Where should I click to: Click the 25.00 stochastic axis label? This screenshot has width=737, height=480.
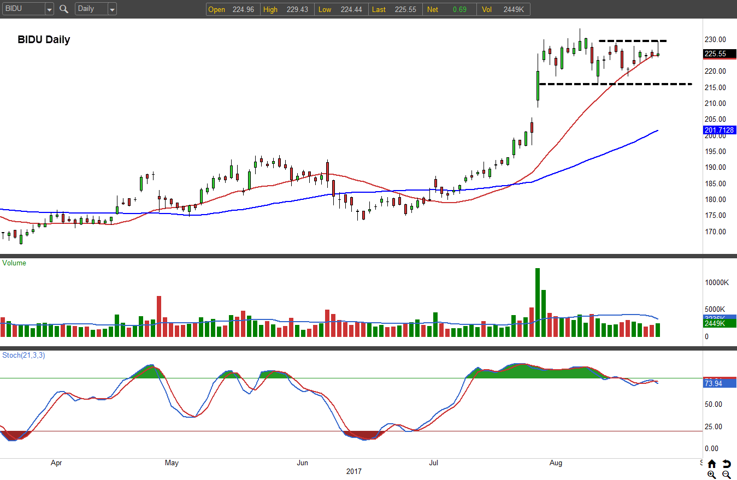[x=713, y=426]
